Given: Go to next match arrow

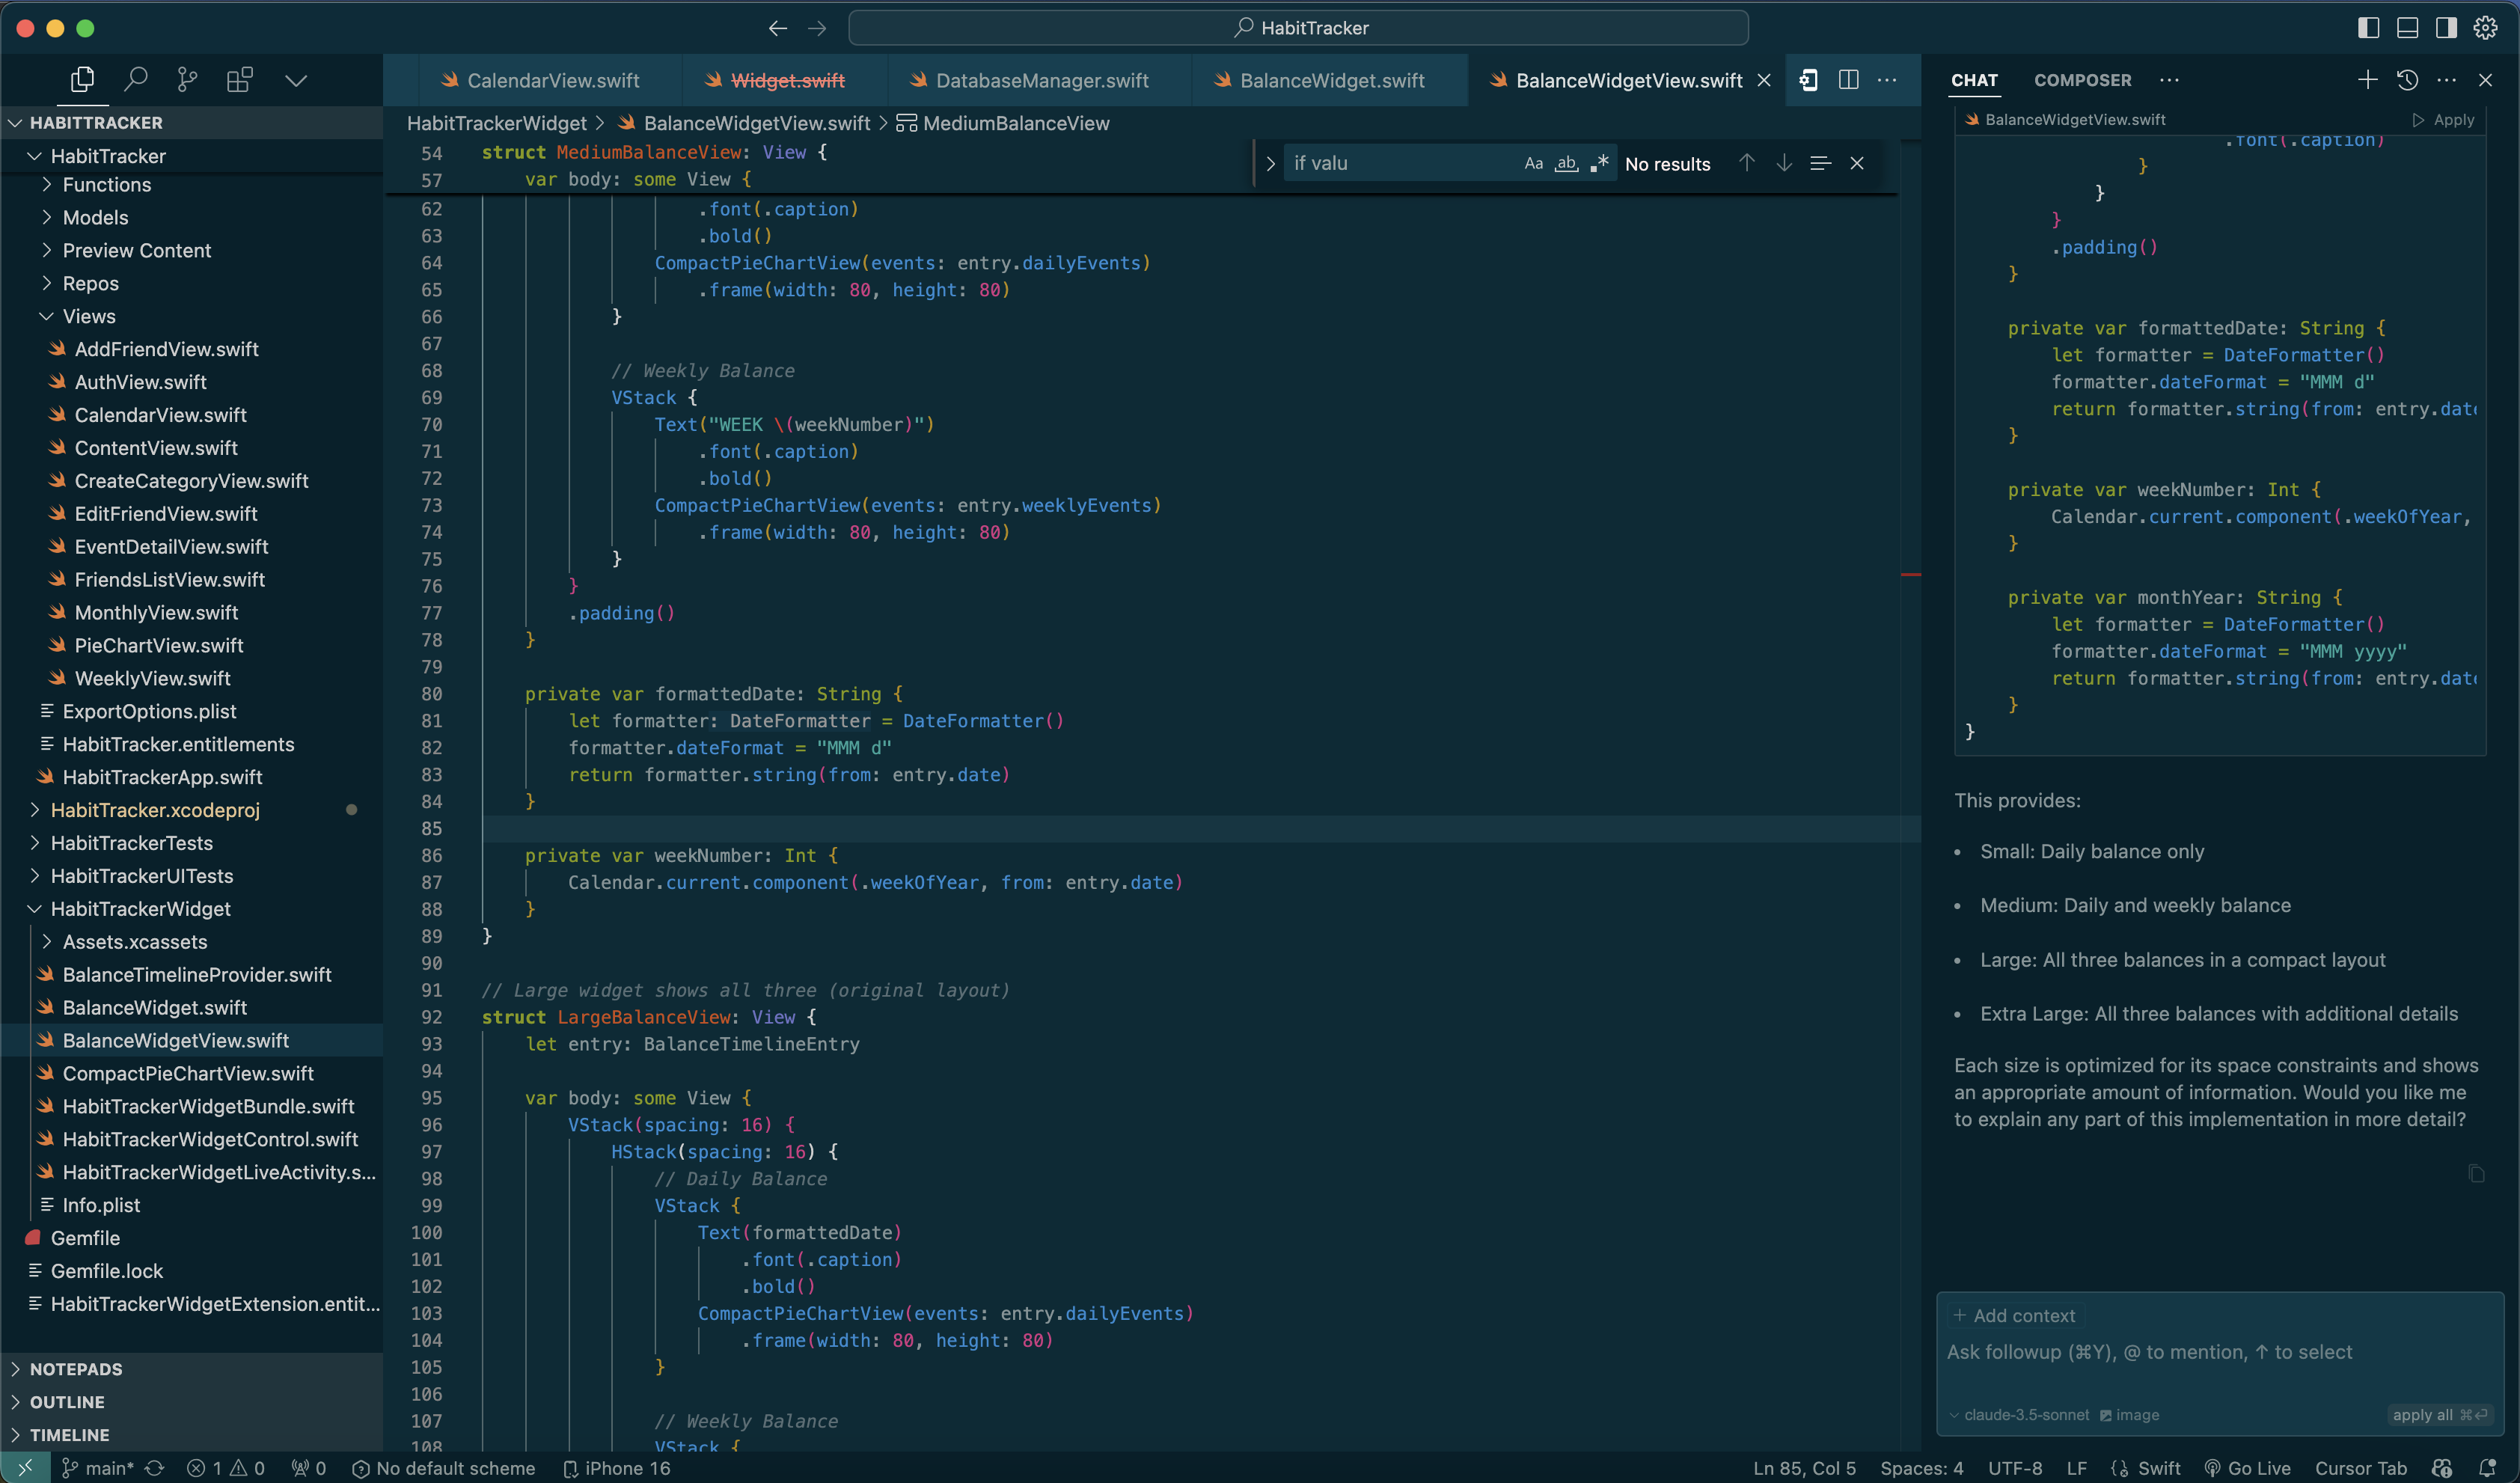Looking at the screenshot, I should [1784, 163].
